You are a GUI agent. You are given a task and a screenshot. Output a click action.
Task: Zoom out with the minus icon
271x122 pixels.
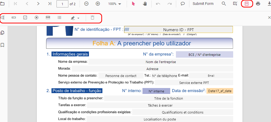[87, 4]
